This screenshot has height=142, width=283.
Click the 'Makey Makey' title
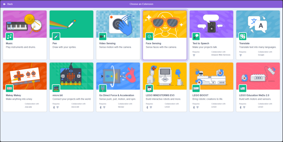click(x=13, y=95)
